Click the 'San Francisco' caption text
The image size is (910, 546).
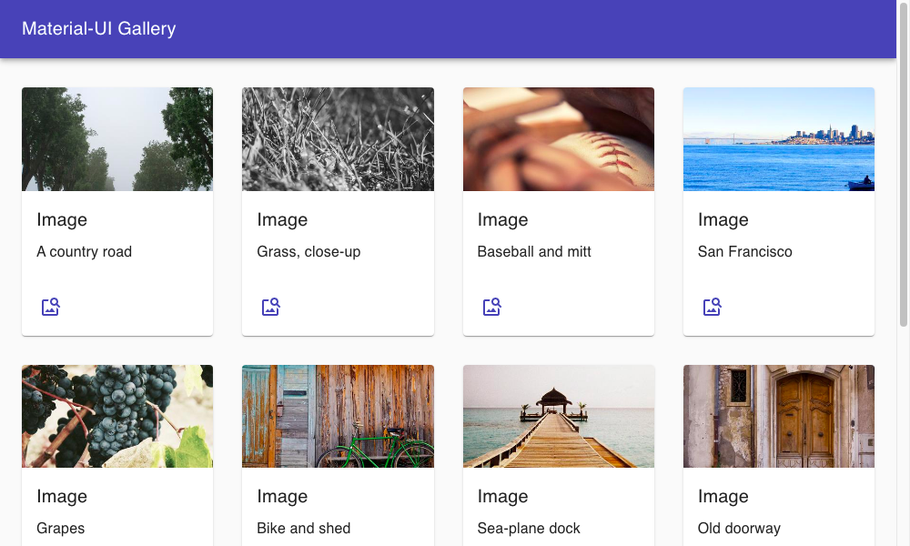745,252
